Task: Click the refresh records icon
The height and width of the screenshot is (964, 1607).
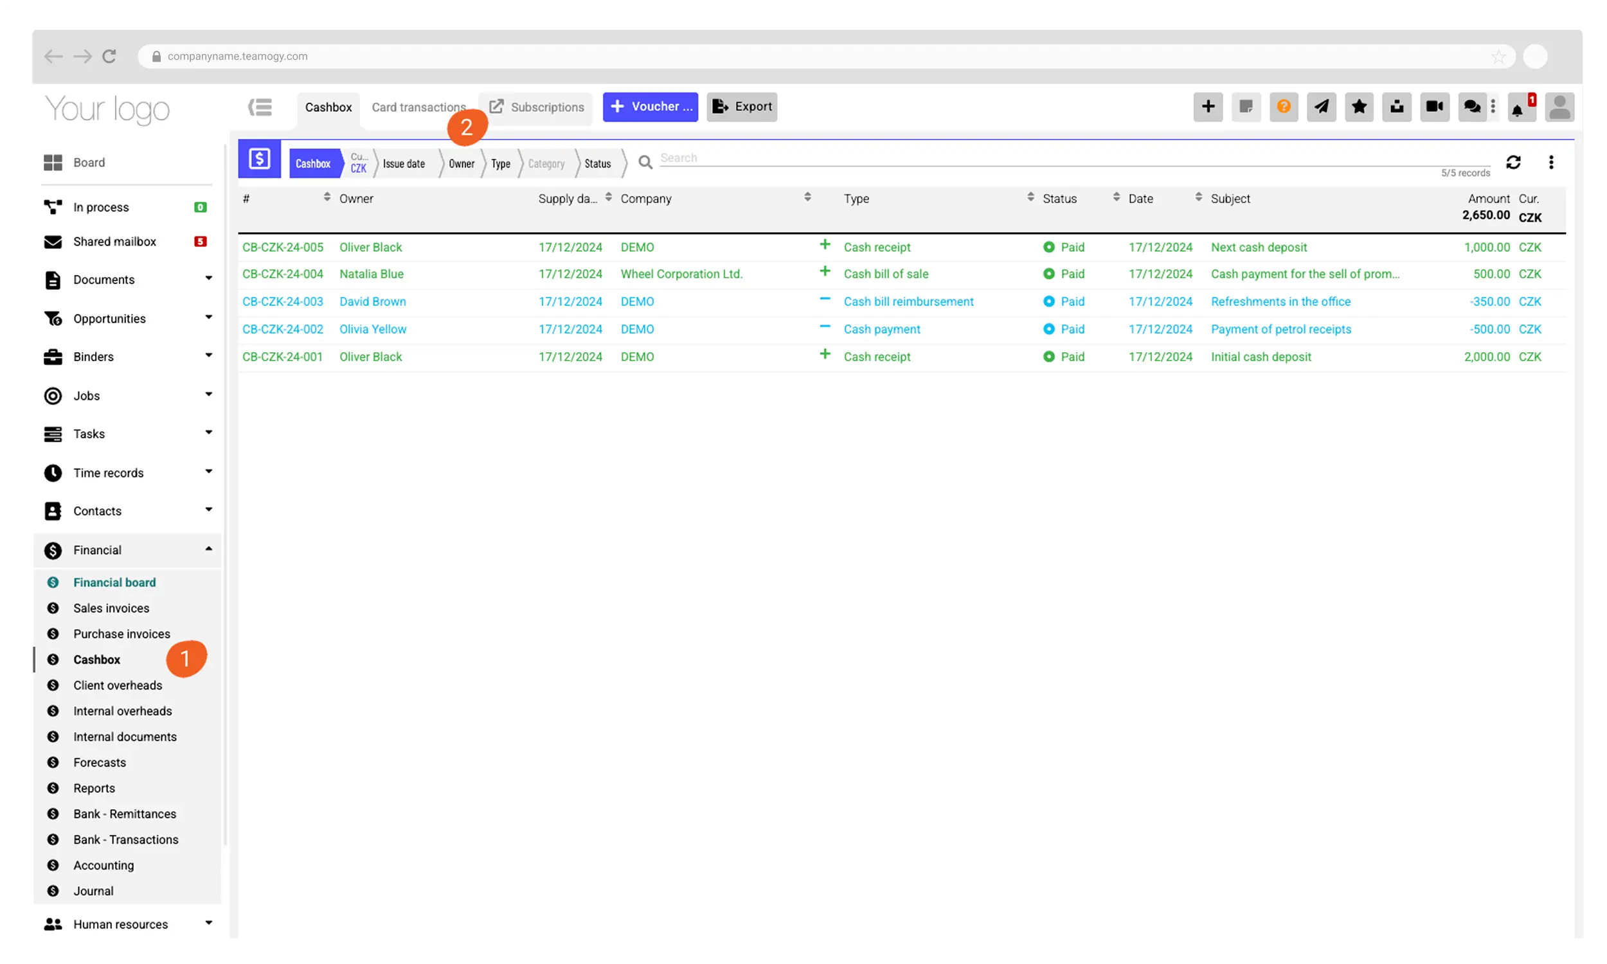Action: tap(1513, 163)
